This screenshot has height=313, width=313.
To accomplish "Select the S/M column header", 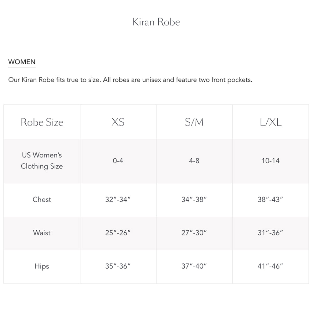I will (194, 122).
